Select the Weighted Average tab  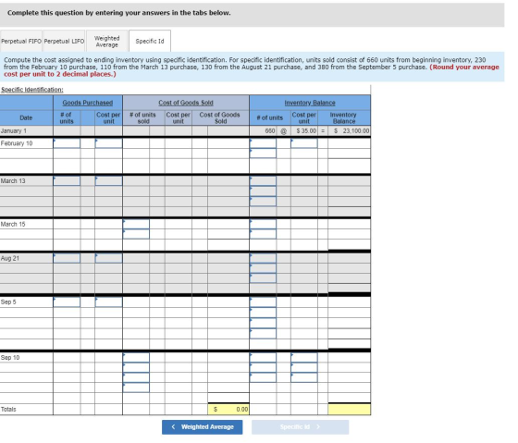(x=106, y=41)
